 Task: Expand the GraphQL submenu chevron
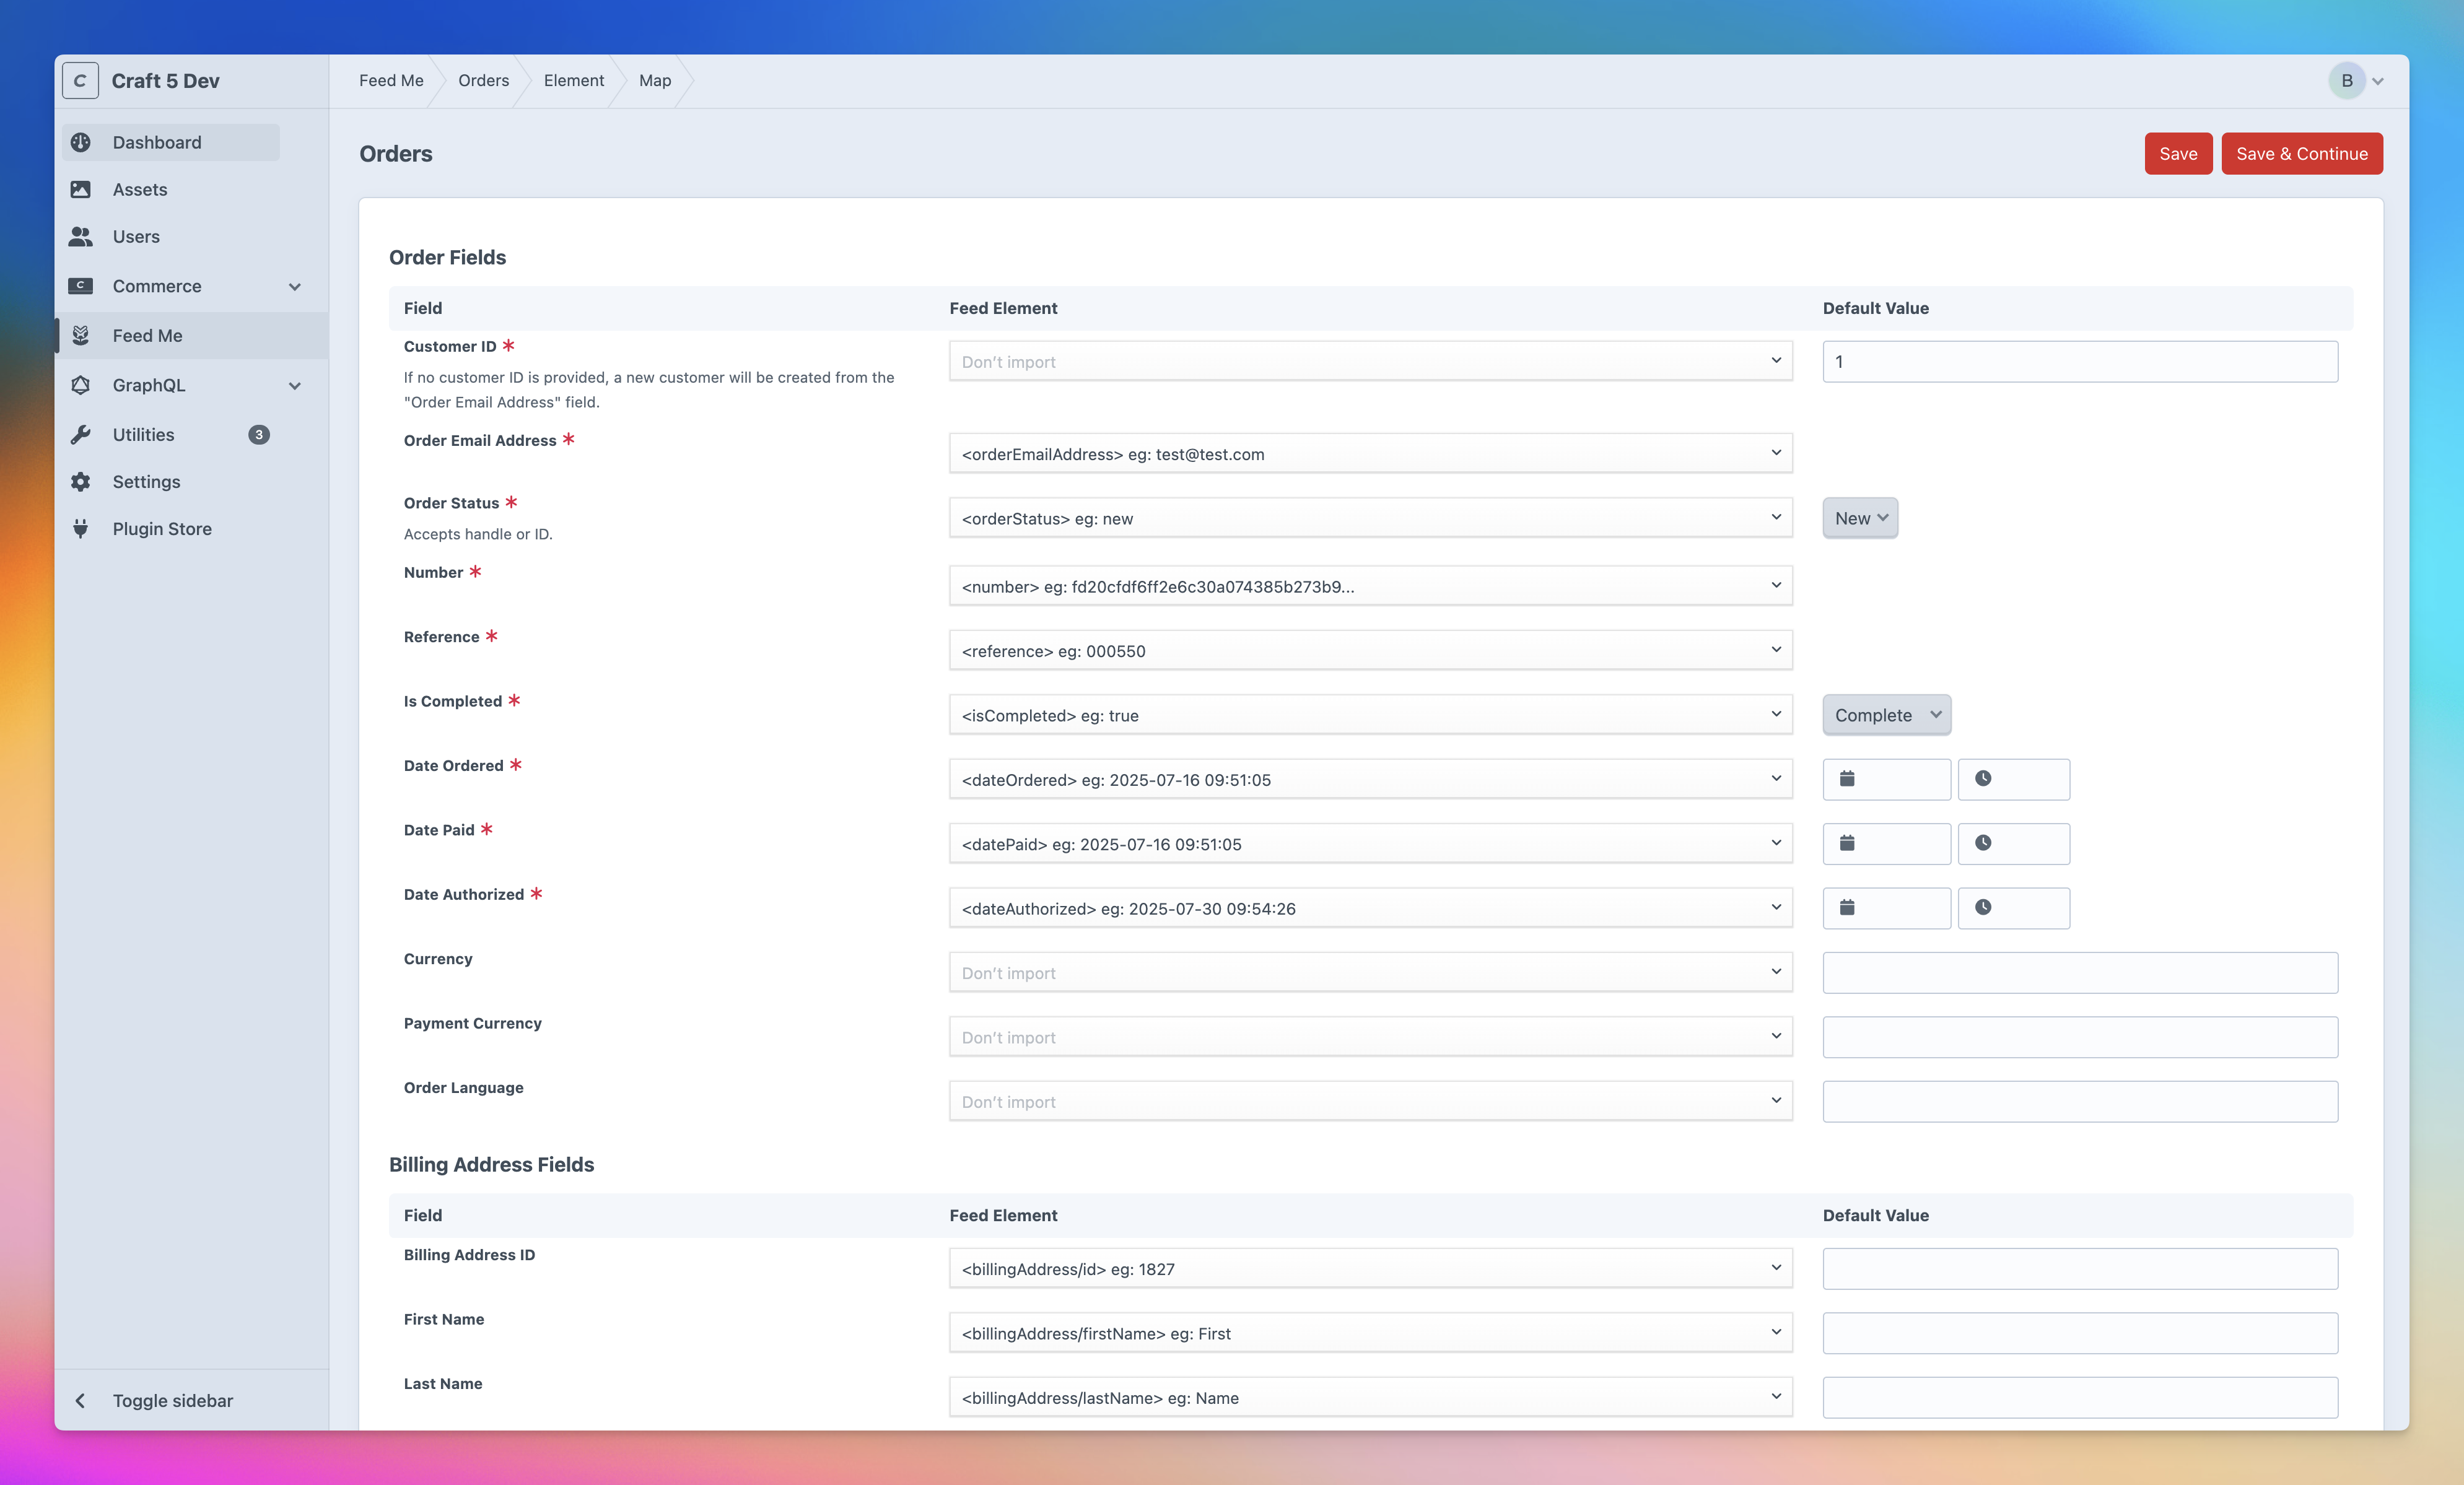tap(295, 385)
